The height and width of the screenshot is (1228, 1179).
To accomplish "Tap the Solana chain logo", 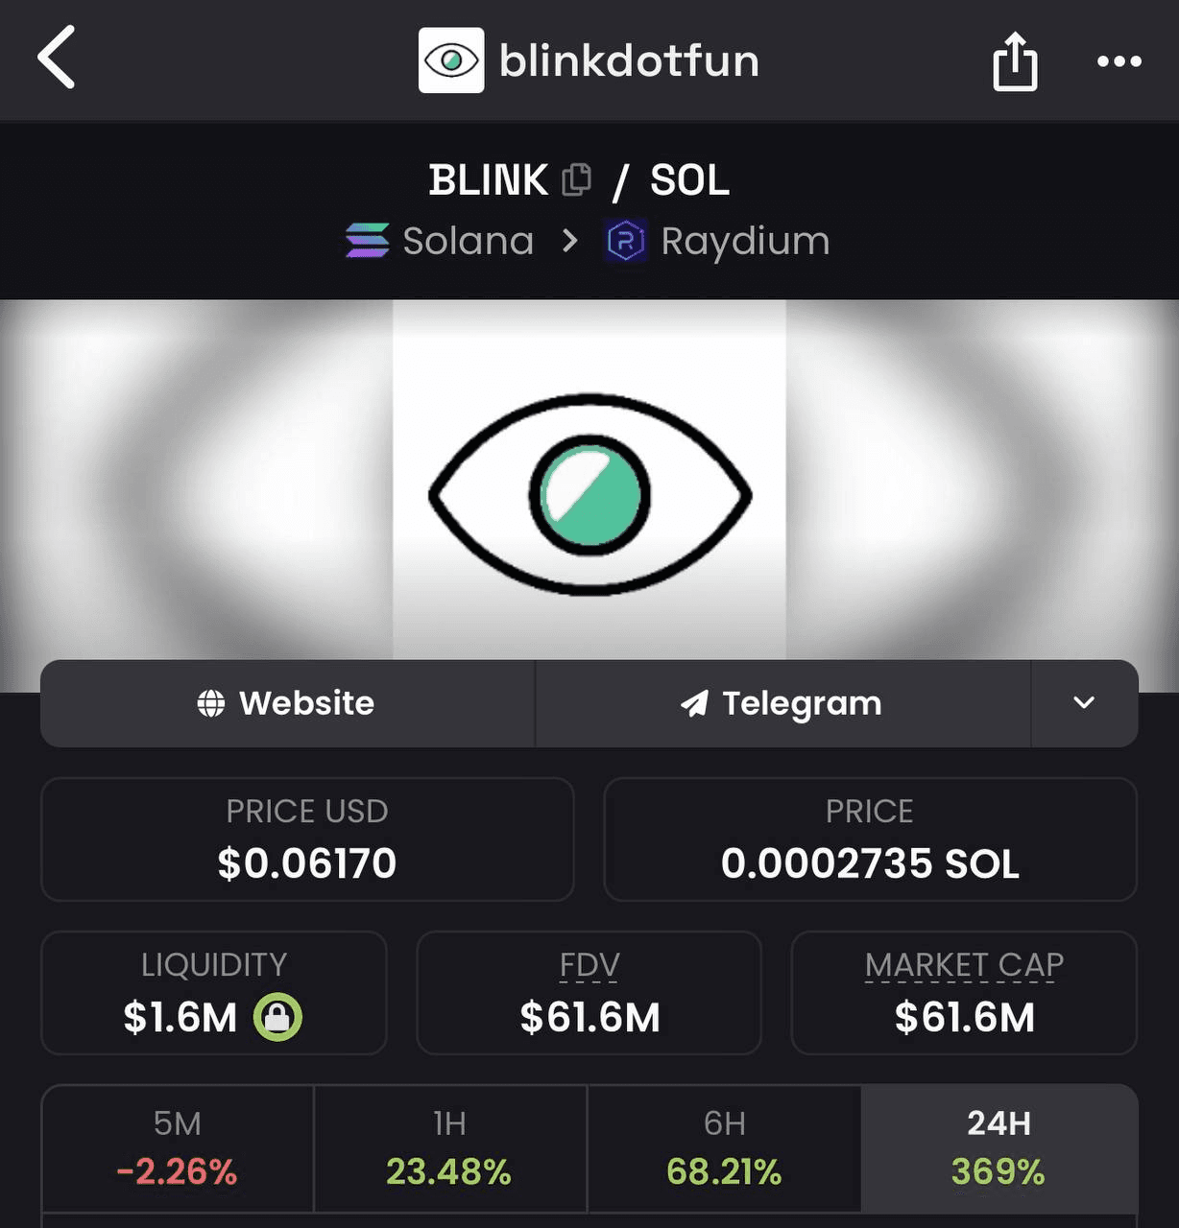I will coord(367,241).
